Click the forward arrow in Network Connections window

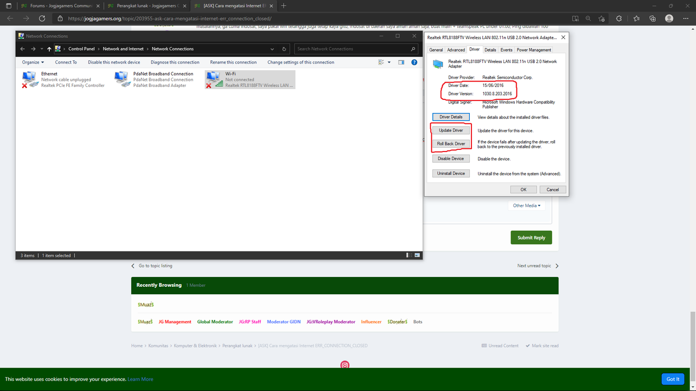pyautogui.click(x=33, y=49)
